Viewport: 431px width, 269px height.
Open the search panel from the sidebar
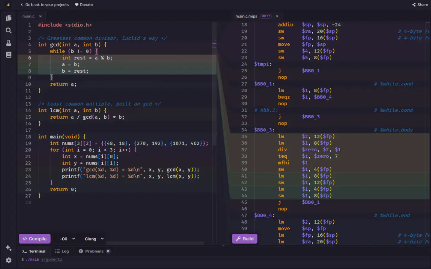click(x=9, y=31)
